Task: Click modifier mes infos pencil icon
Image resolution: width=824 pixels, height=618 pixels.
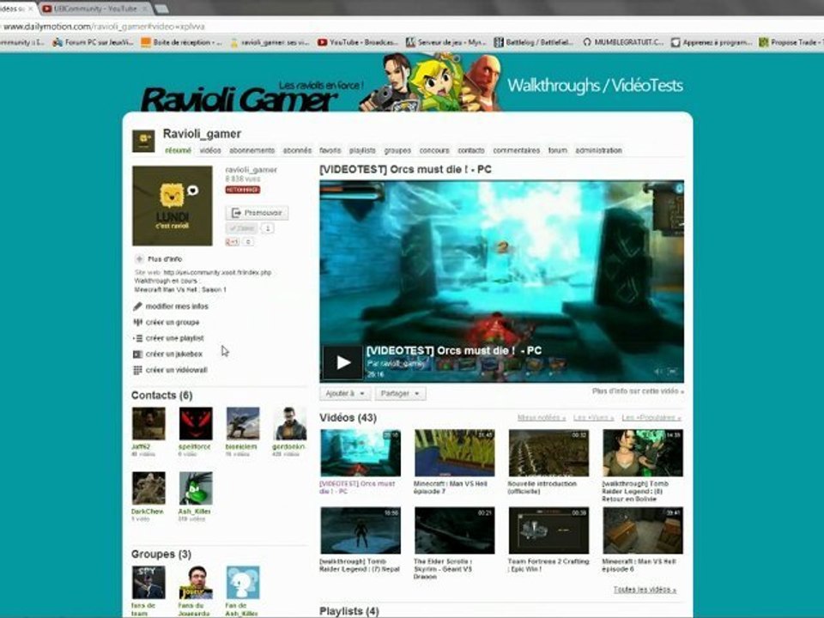Action: (137, 306)
